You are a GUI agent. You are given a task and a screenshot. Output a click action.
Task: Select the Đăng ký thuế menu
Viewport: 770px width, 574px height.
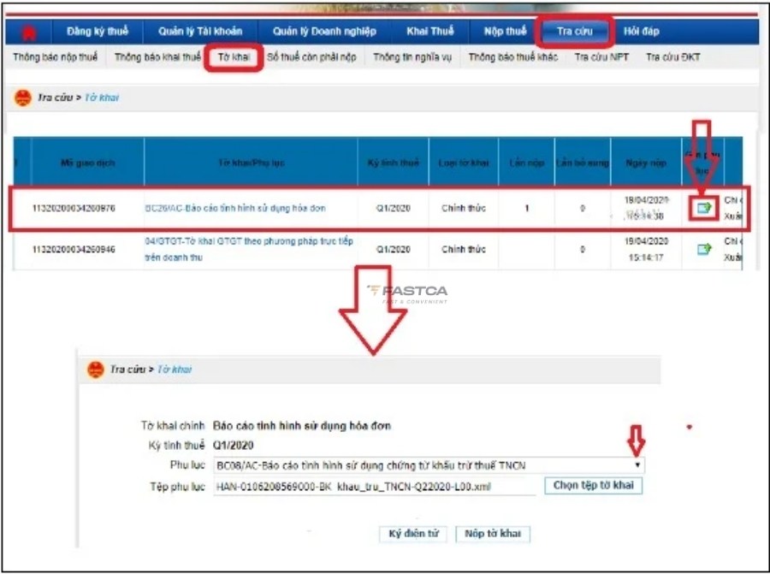point(97,32)
